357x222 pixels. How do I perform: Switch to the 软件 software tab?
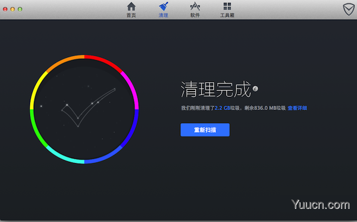pos(195,10)
